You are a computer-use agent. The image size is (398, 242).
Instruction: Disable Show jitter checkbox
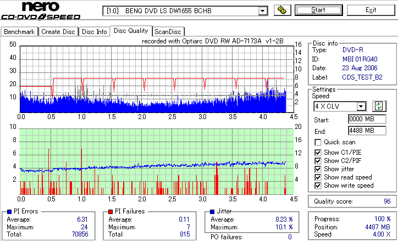point(318,169)
